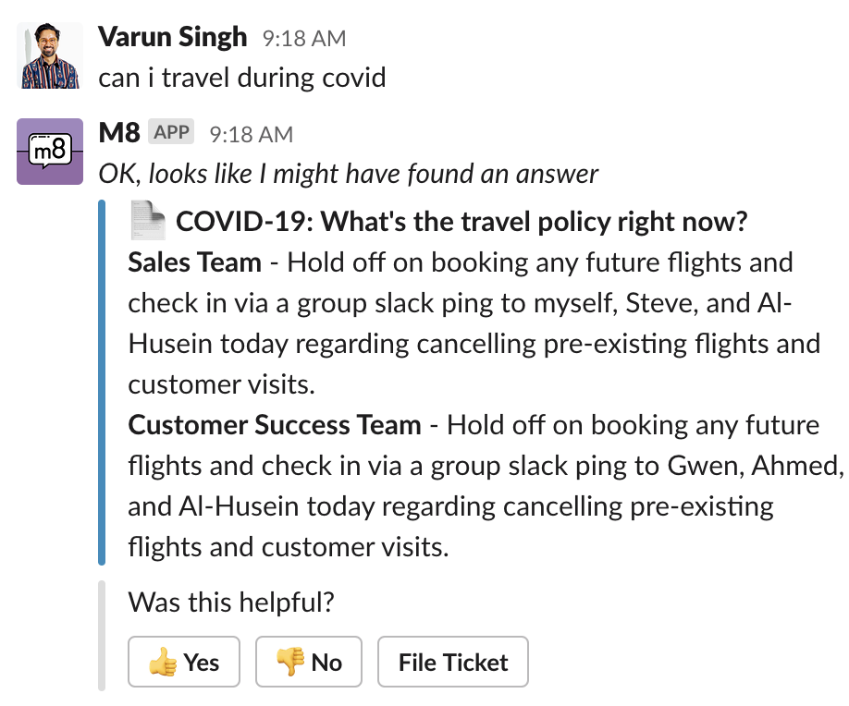
Task: Click the M8 app avatar icon
Action: pos(49,151)
